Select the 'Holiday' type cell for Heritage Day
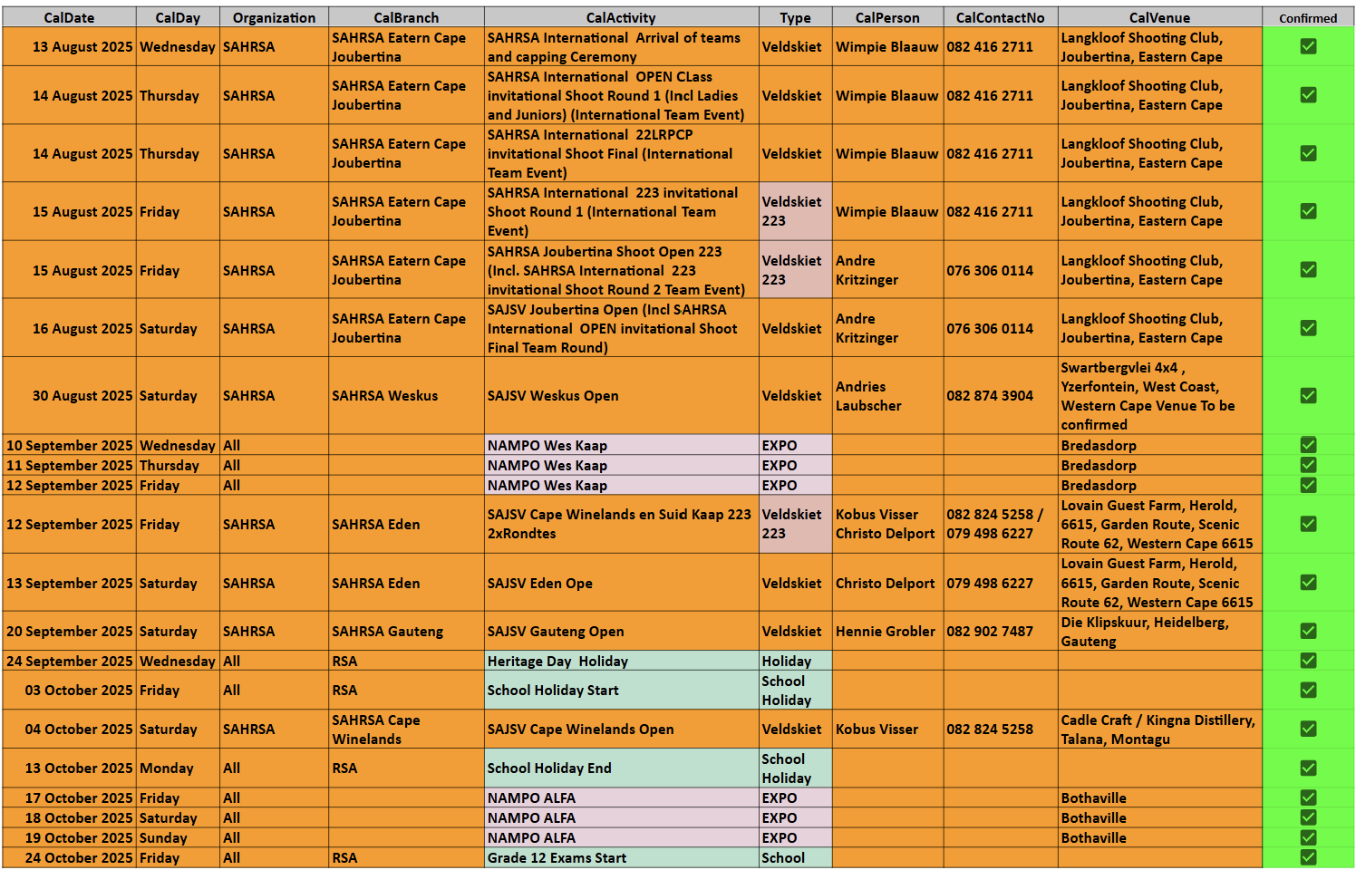 [x=795, y=661]
